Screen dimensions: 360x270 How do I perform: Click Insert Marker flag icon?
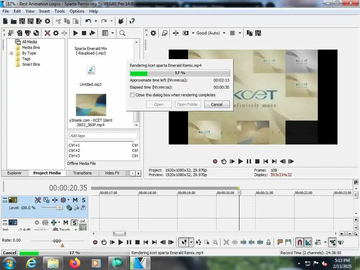coord(280,242)
